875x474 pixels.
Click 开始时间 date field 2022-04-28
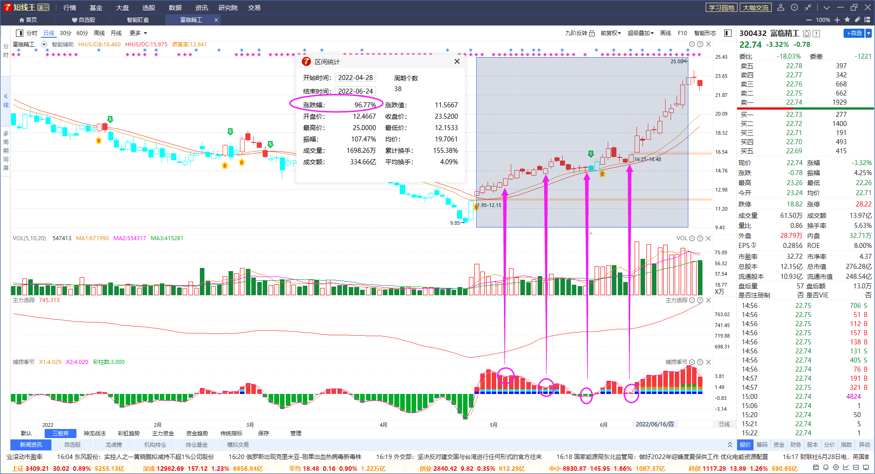click(x=355, y=78)
